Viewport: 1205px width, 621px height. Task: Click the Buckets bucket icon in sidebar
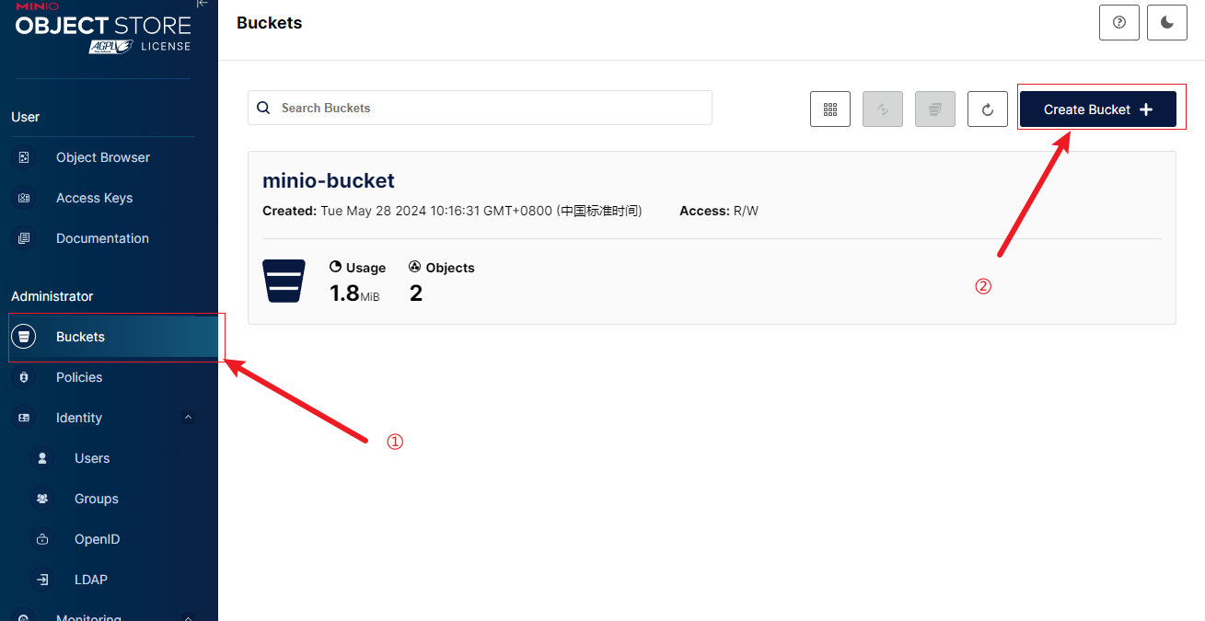(x=24, y=337)
